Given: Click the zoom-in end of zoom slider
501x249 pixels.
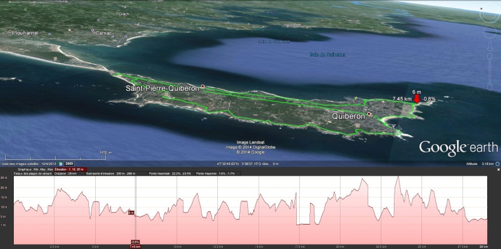Looking at the screenshot, I should click(490, 55).
